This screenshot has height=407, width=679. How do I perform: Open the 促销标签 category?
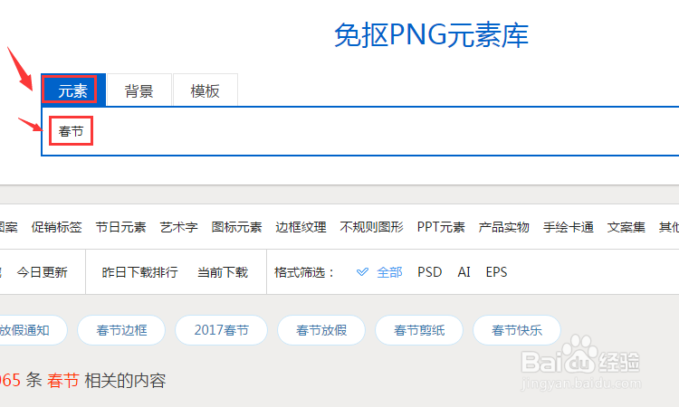click(x=57, y=227)
